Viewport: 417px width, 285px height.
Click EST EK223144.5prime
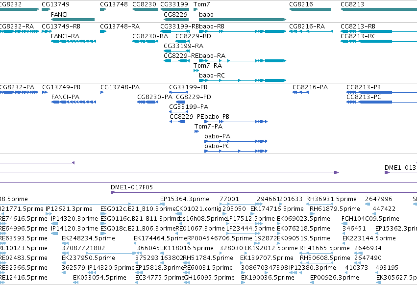(x=369, y=238)
